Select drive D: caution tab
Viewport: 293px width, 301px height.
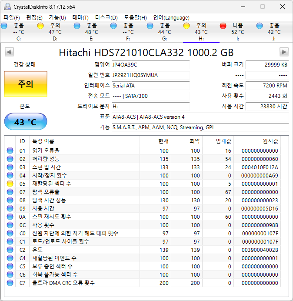click(x=55, y=32)
